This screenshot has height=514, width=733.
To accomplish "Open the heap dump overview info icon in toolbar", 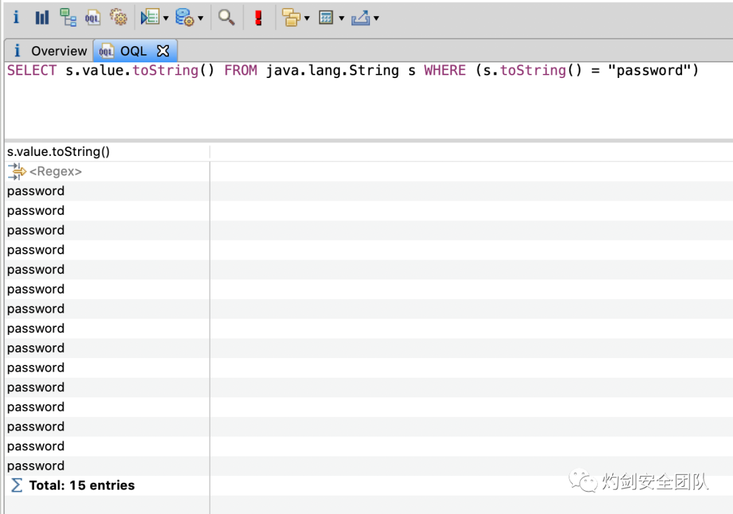I will 16,18.
